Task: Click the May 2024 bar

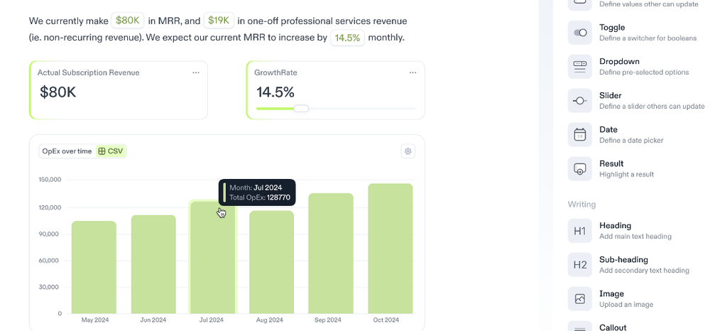Action: coord(94,267)
